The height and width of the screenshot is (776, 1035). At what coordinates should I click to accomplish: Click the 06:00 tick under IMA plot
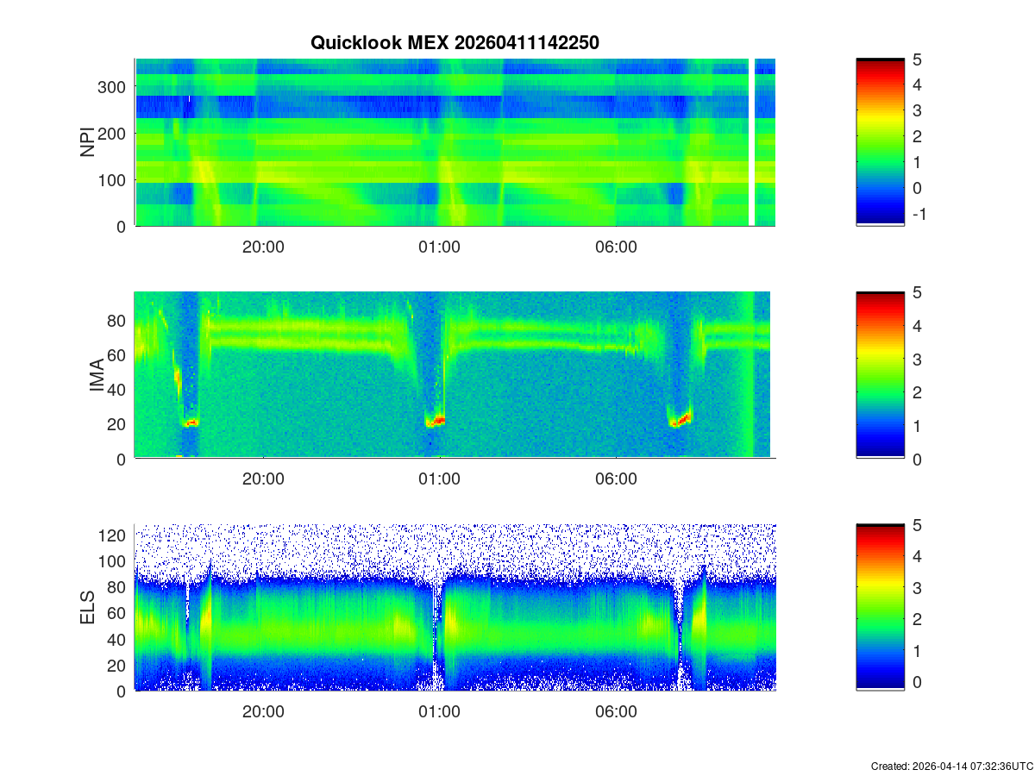pos(617,479)
